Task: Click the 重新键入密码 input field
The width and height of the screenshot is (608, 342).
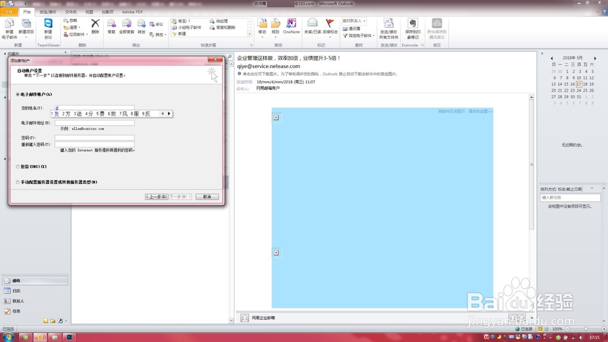Action: (95, 145)
